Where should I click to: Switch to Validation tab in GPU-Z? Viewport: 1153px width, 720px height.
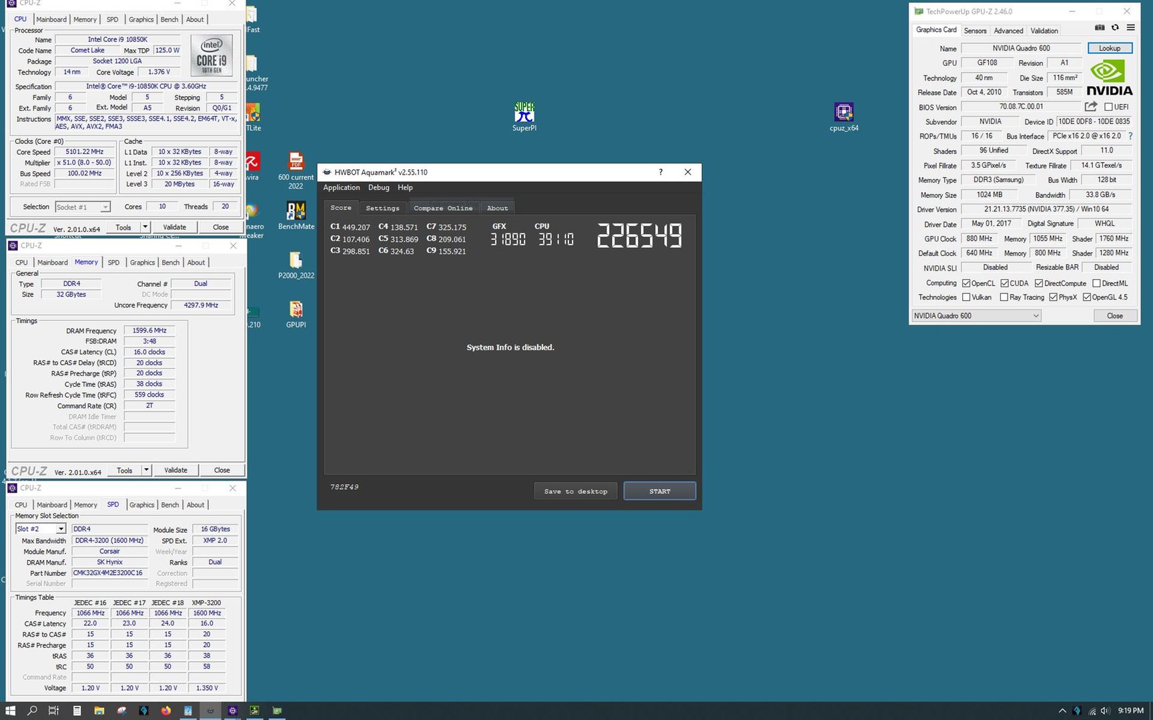point(1044,31)
